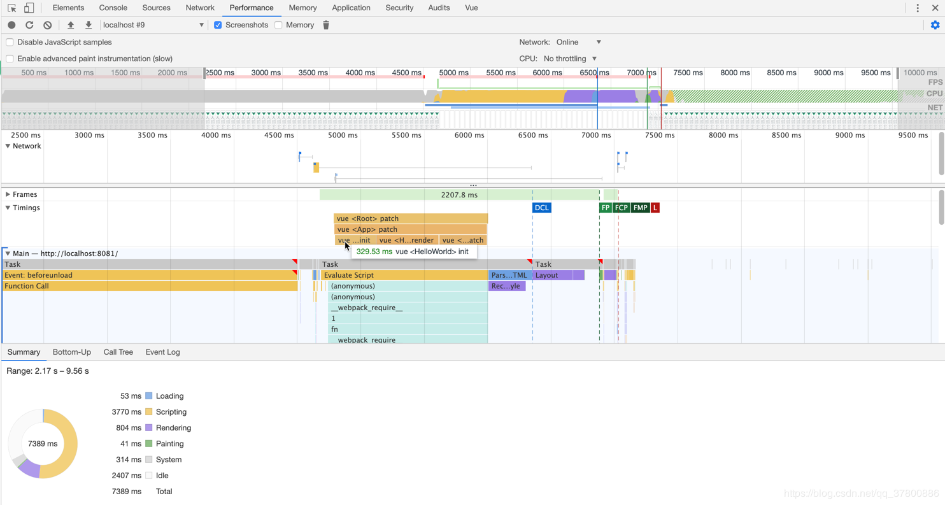
Task: Reload page and start profiling
Action: click(29, 25)
